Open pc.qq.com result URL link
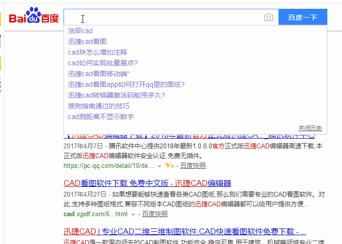This screenshot has height=244, width=342. tap(108, 166)
